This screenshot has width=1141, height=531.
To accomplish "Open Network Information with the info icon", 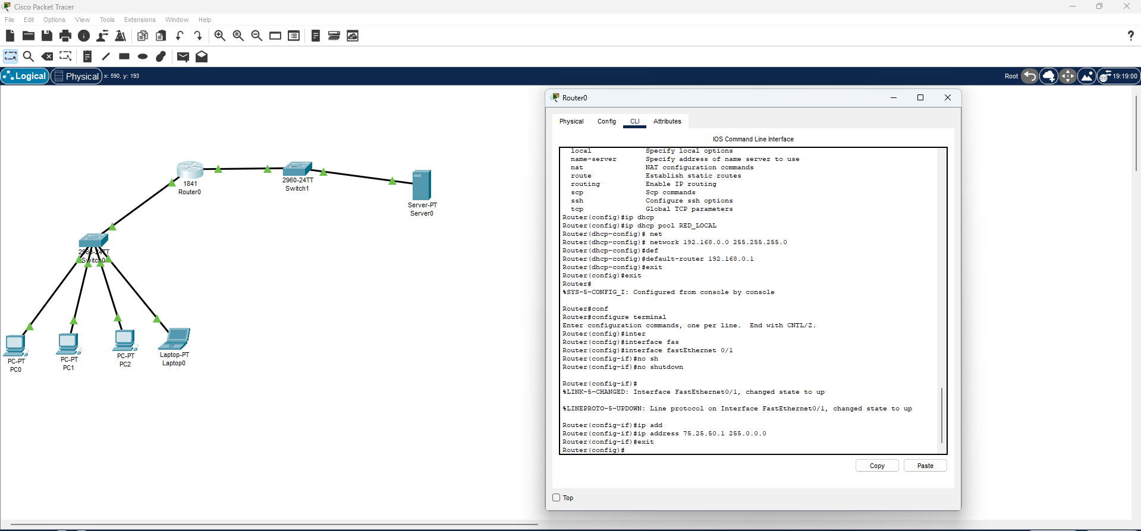I will coord(84,36).
